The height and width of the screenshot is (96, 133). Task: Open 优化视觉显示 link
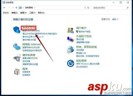(82, 67)
